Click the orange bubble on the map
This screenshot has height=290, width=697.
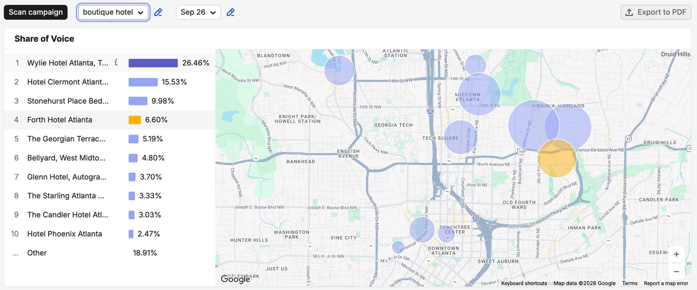(x=557, y=158)
